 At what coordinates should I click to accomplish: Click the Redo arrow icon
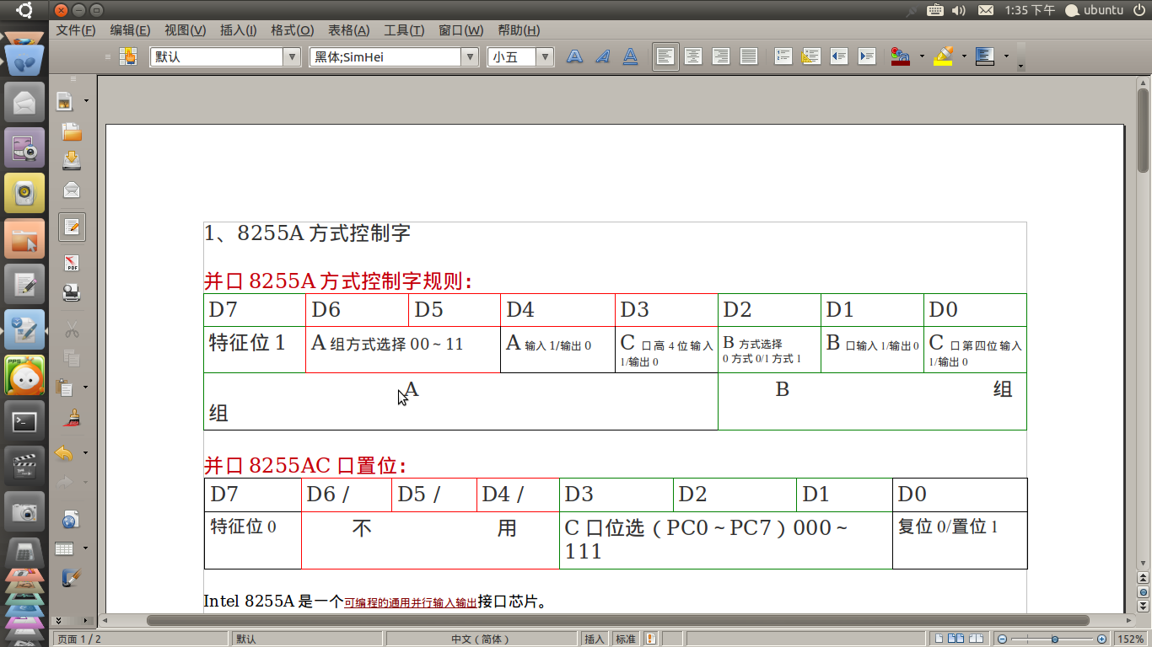click(x=65, y=482)
